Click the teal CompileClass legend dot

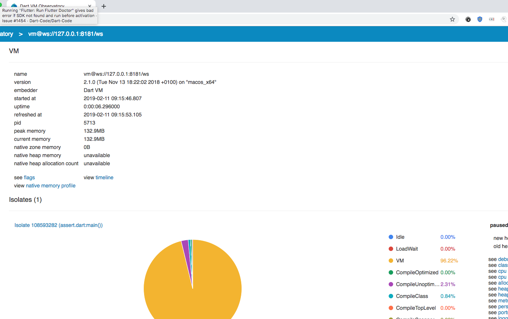coord(391,296)
